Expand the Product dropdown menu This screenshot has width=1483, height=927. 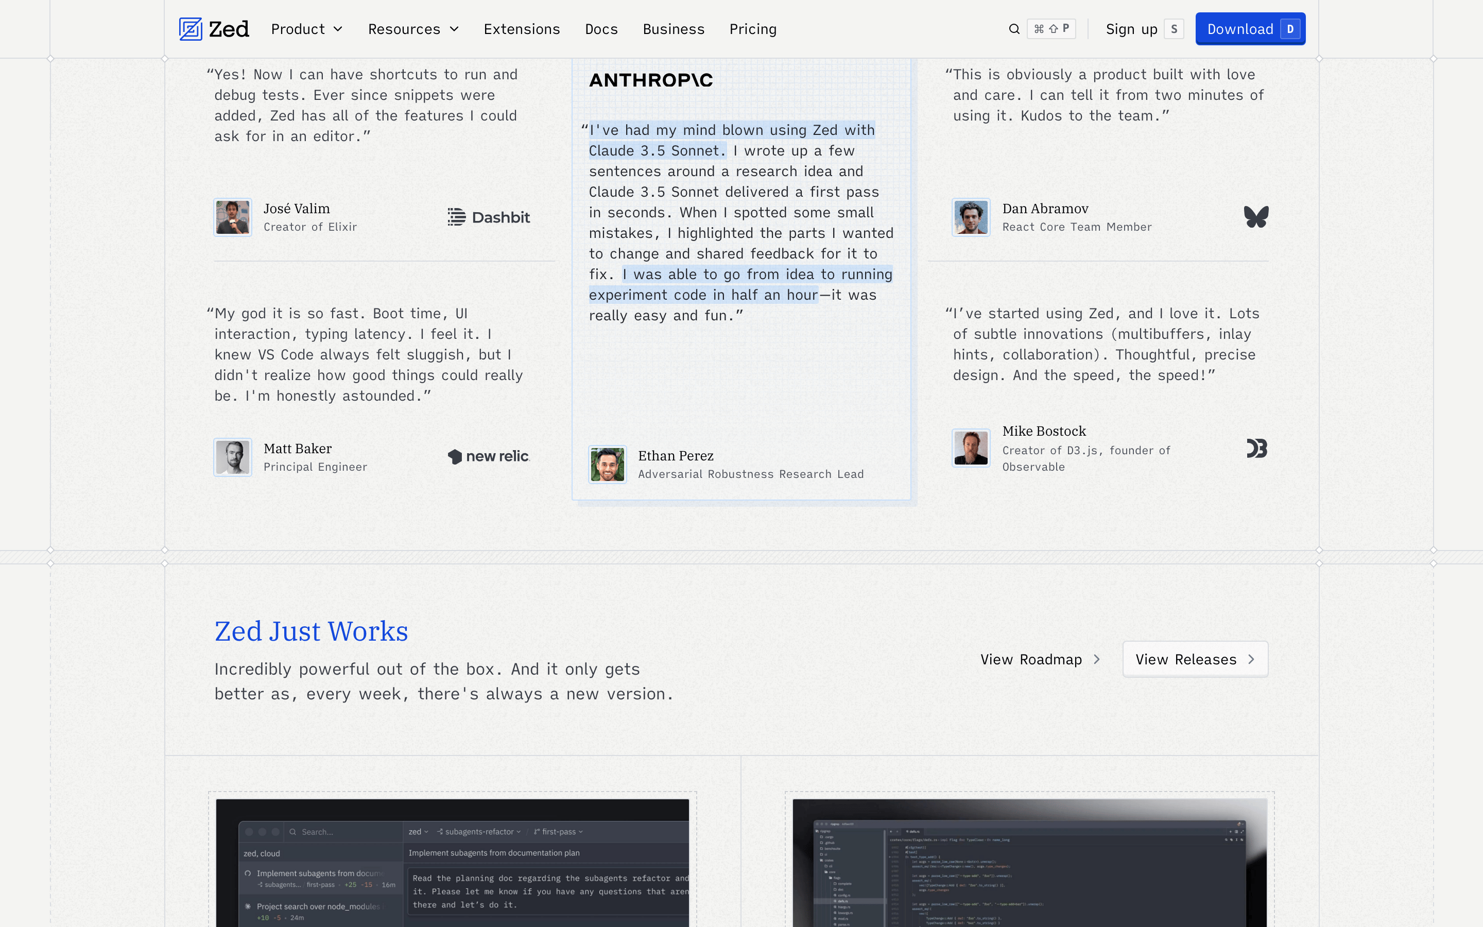point(306,29)
